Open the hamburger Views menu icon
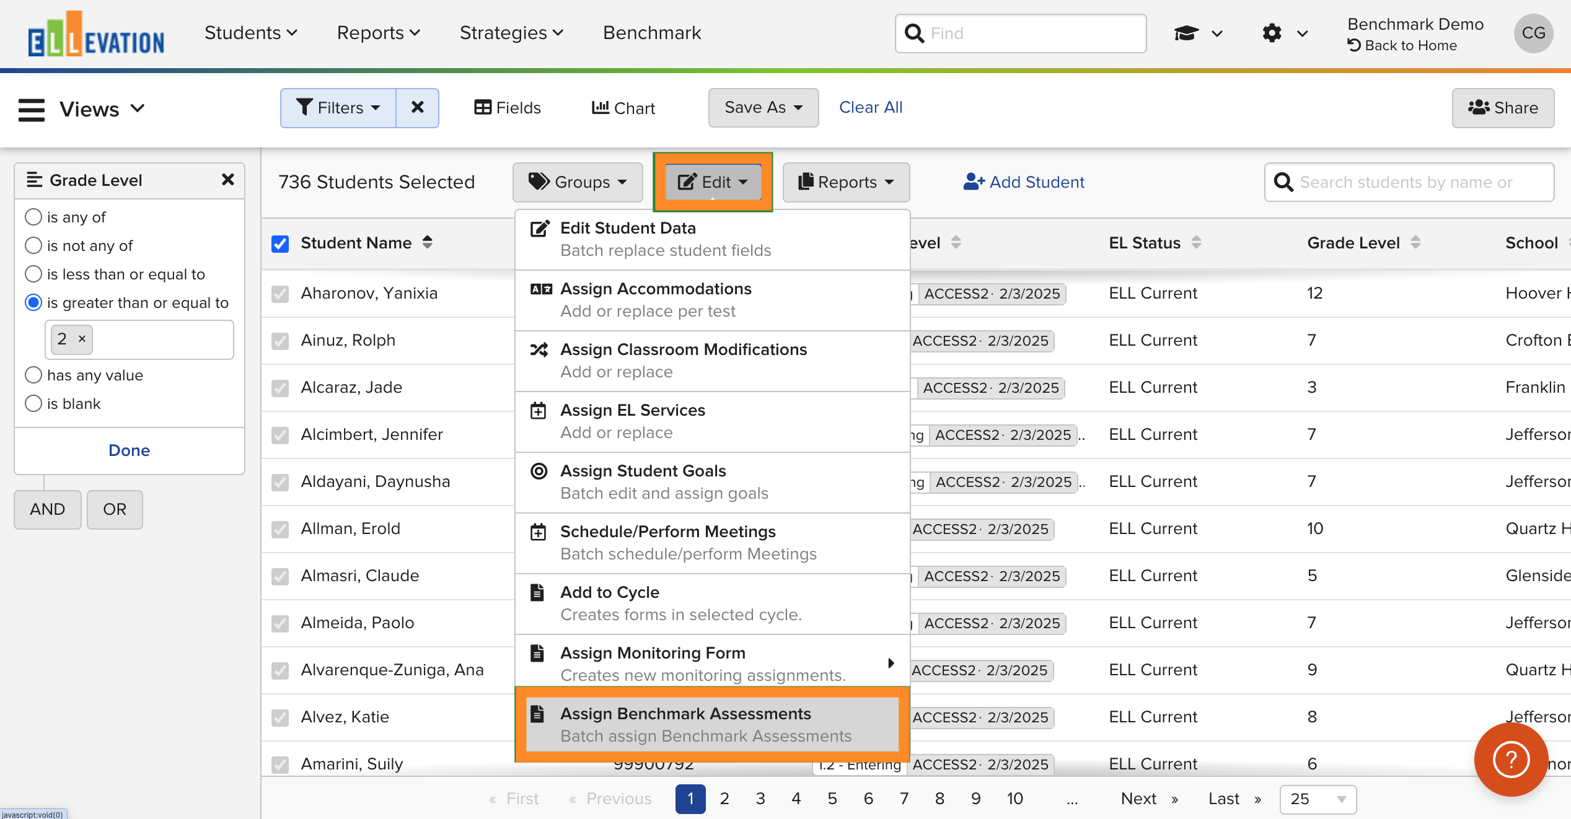This screenshot has width=1571, height=819. pos(32,110)
